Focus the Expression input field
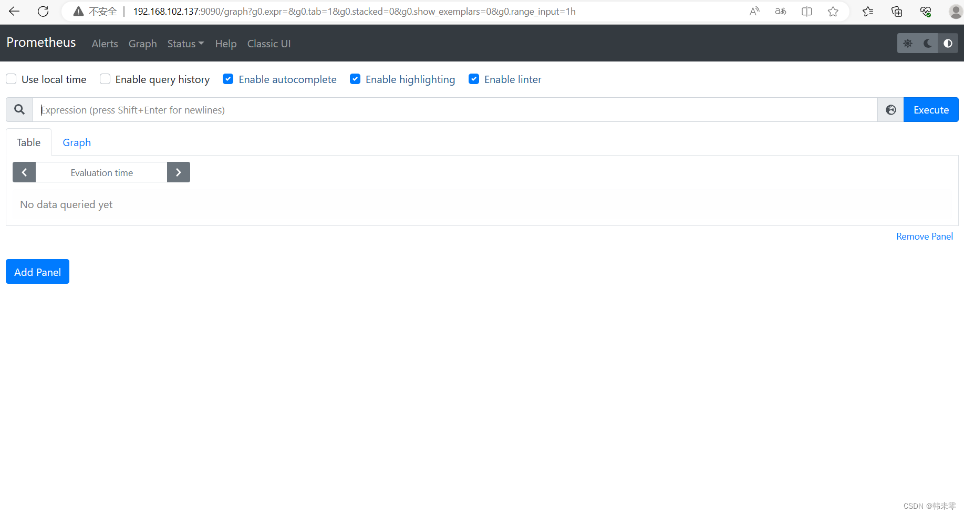 455,109
